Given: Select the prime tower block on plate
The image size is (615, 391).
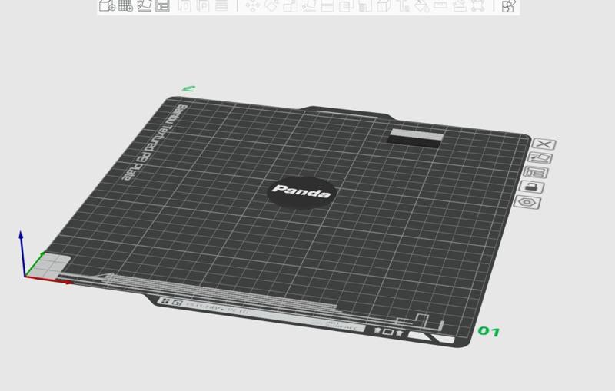Looking at the screenshot, I should click(x=416, y=138).
